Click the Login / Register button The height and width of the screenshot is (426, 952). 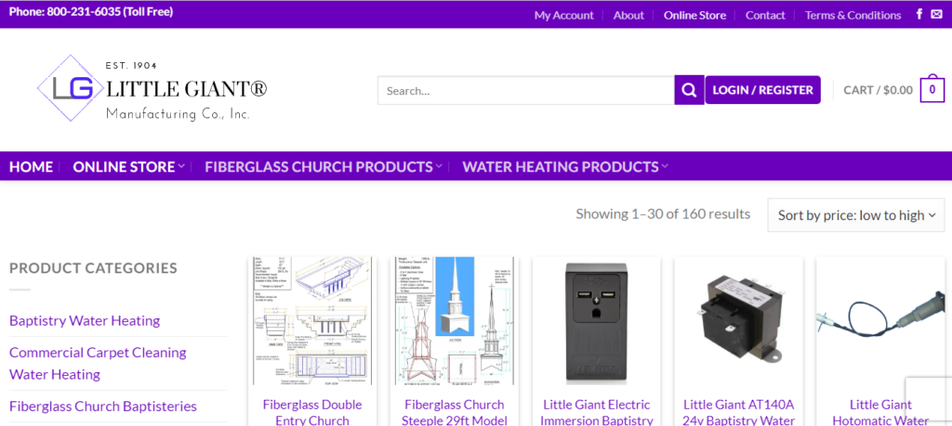click(762, 90)
